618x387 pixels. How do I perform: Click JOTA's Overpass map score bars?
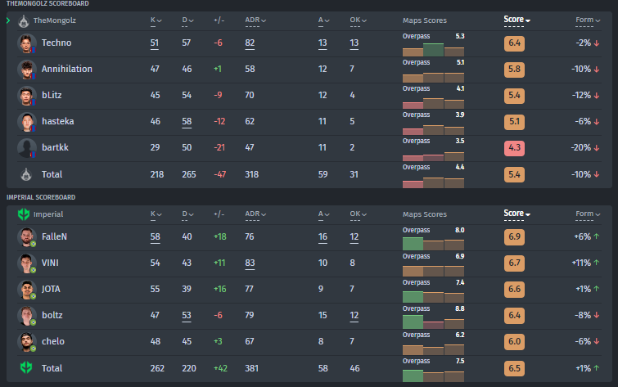tap(434, 294)
